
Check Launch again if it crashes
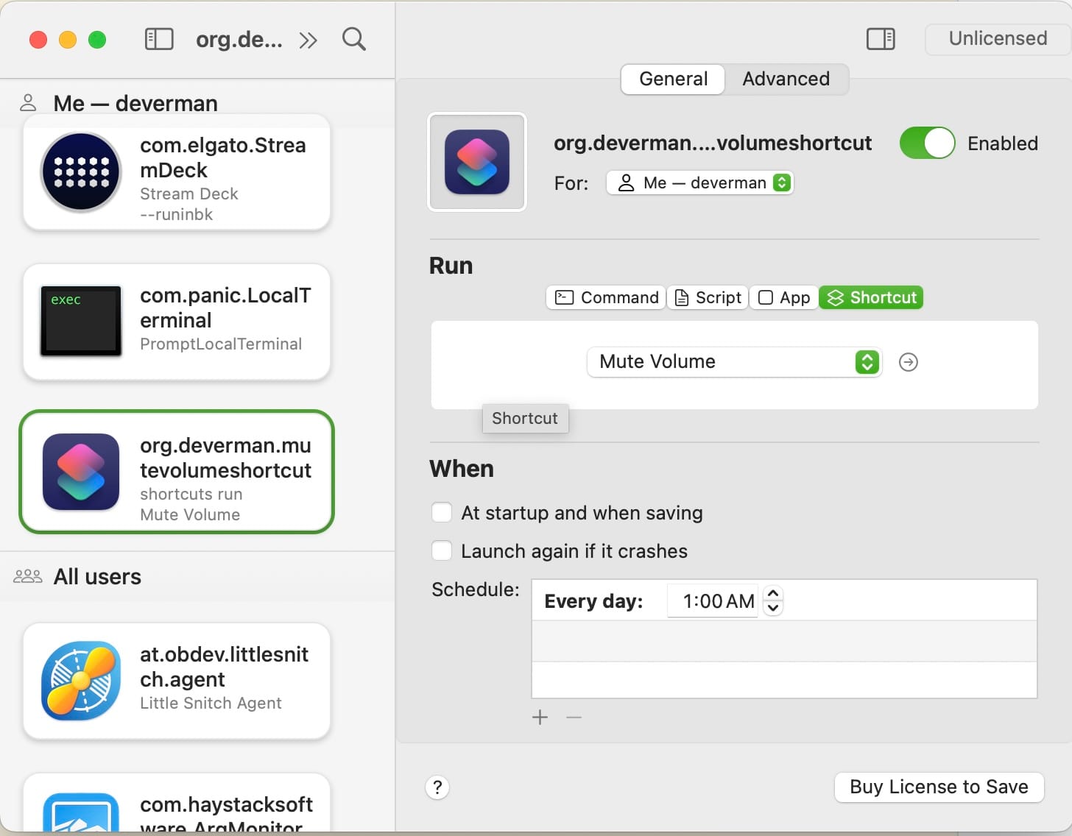click(442, 550)
